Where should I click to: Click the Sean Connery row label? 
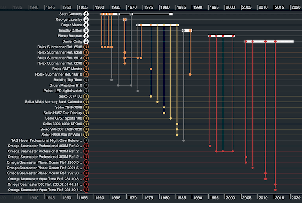click(70, 14)
